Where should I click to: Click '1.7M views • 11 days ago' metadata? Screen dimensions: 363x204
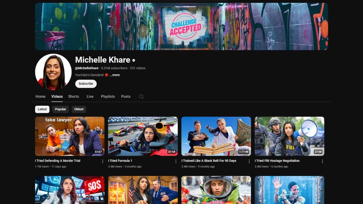pos(51,167)
